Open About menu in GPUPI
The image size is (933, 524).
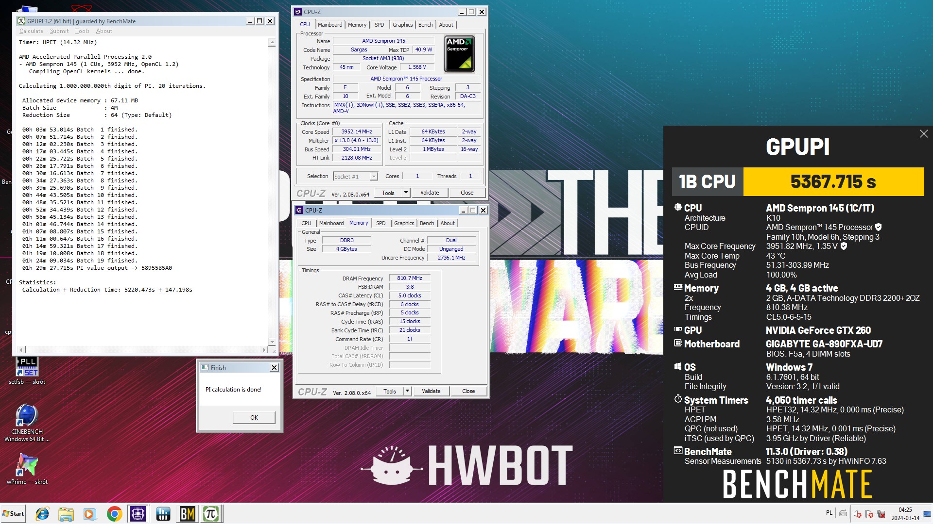point(104,31)
